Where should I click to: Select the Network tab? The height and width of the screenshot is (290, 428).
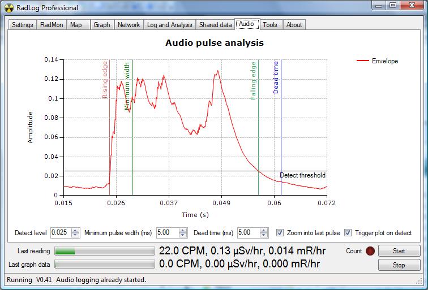(x=129, y=25)
